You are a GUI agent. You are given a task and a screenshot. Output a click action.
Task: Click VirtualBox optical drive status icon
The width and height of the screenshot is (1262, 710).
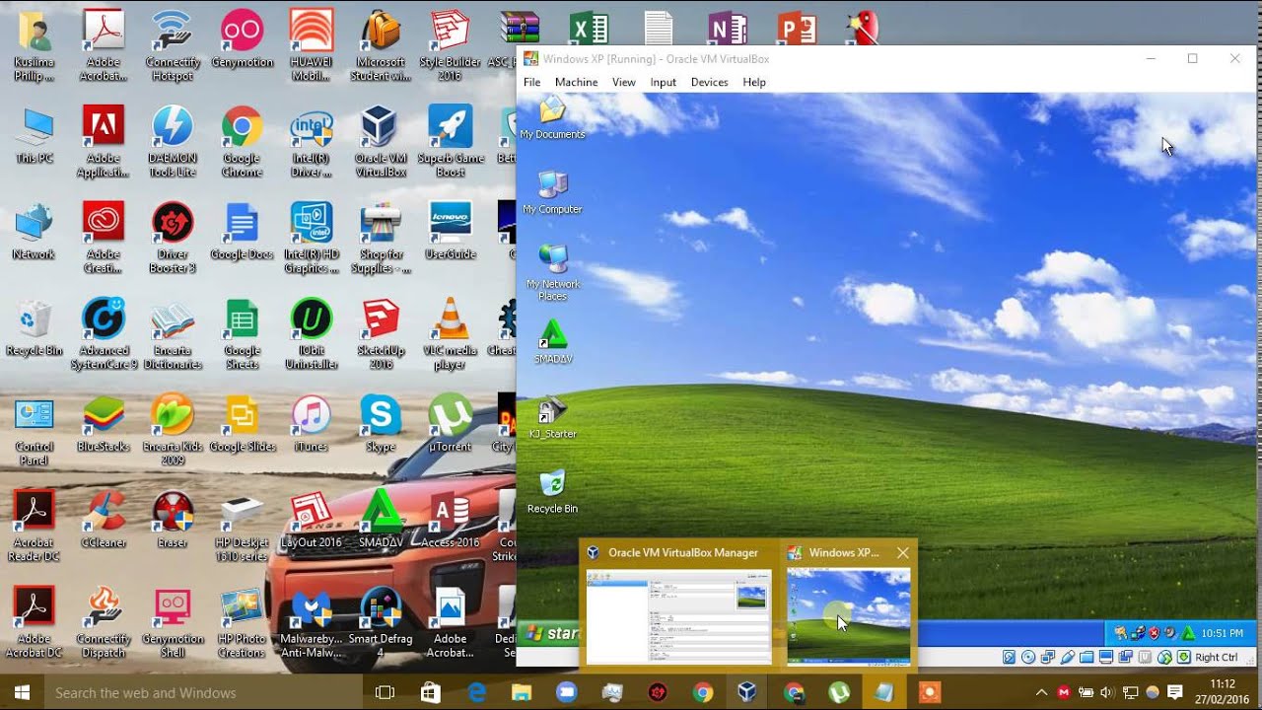1028,657
